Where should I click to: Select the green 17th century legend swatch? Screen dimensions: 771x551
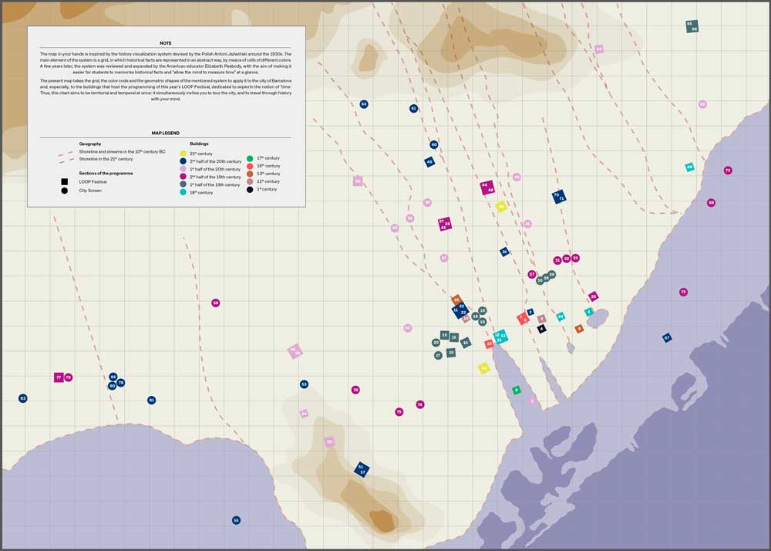pyautogui.click(x=251, y=158)
